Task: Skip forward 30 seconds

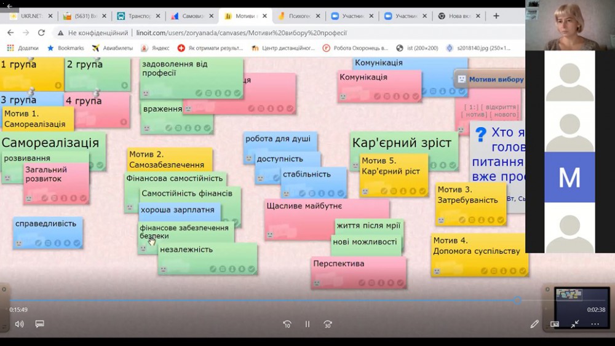Action: pyautogui.click(x=328, y=324)
